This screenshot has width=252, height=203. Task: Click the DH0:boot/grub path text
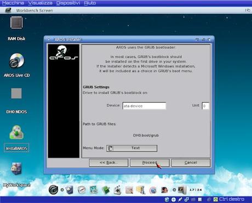pos(146,136)
